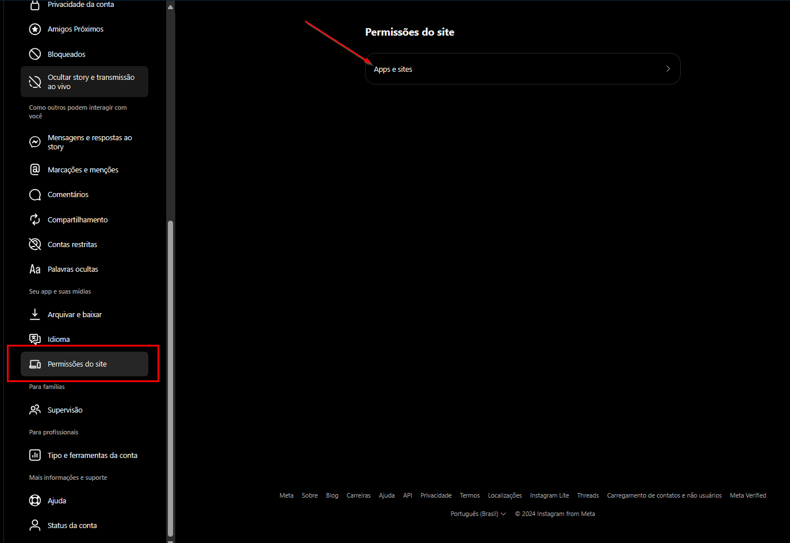
Task: Click the Threads footer link
Action: coord(588,495)
